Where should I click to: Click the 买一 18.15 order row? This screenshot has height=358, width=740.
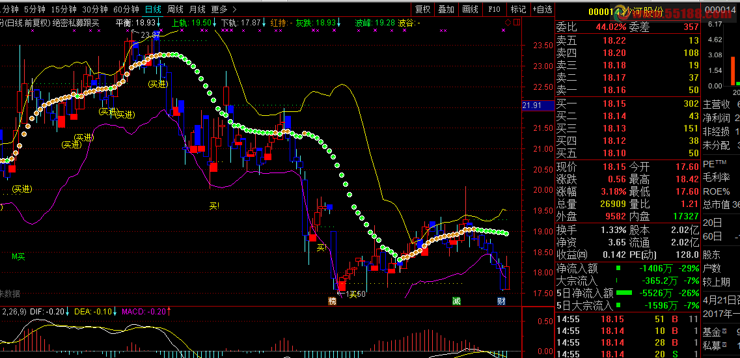(628, 103)
